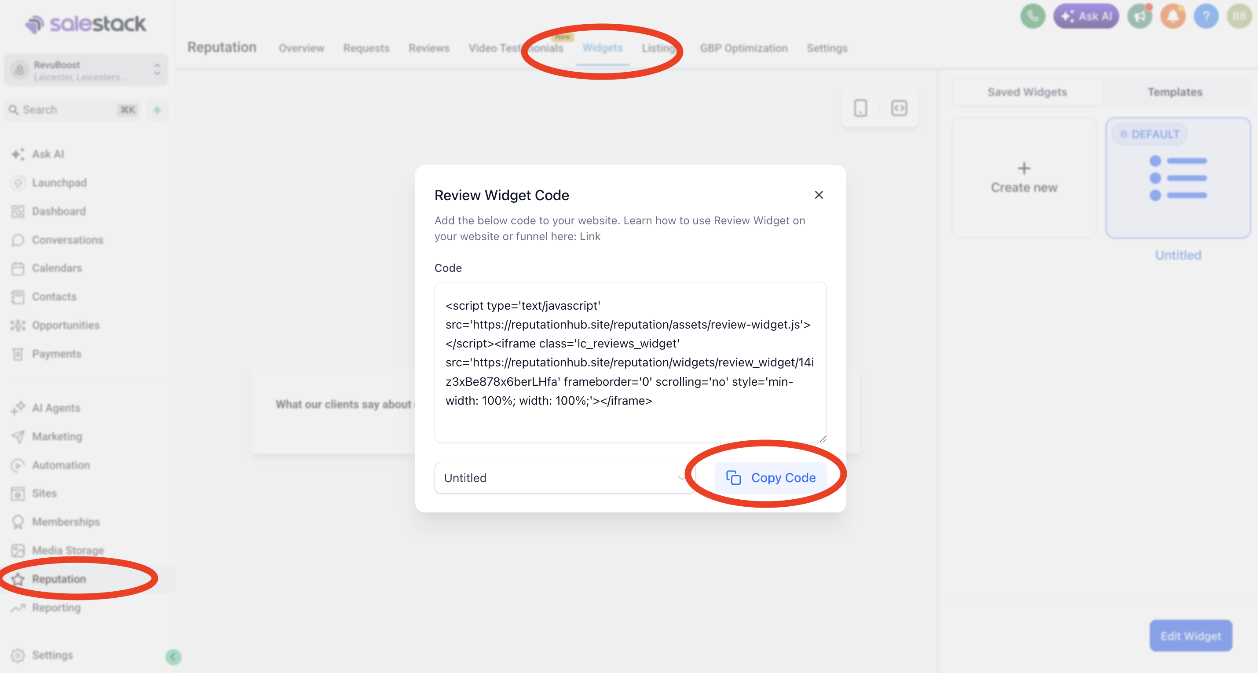Switch to the Requests tab
1258x673 pixels.
tap(366, 48)
